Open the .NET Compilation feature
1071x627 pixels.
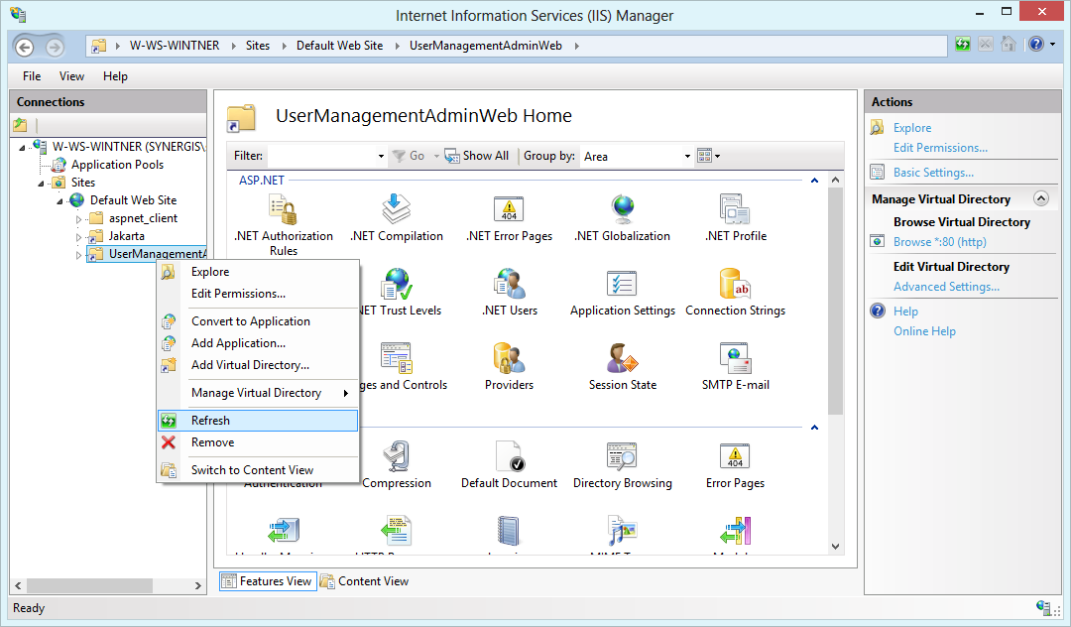point(397,216)
